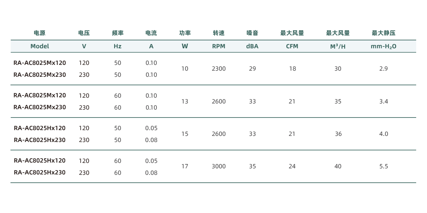Select the Model header cell
Image resolution: width=427 pixels, height=213 pixels.
point(40,46)
